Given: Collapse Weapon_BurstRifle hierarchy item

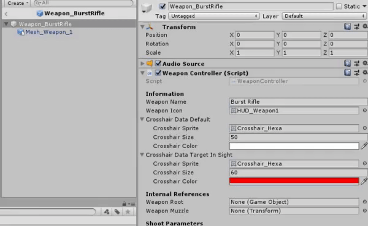Looking at the screenshot, I should click(x=6, y=24).
